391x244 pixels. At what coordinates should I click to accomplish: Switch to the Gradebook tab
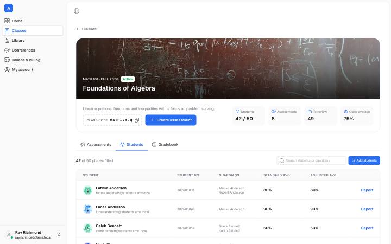[x=165, y=145]
